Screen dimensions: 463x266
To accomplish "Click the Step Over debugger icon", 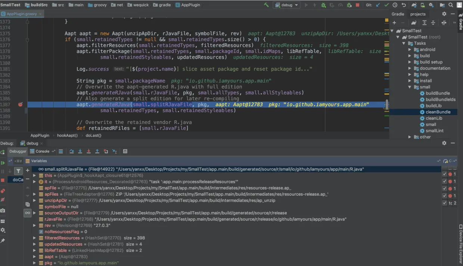I will pyautogui.click(x=71, y=151).
